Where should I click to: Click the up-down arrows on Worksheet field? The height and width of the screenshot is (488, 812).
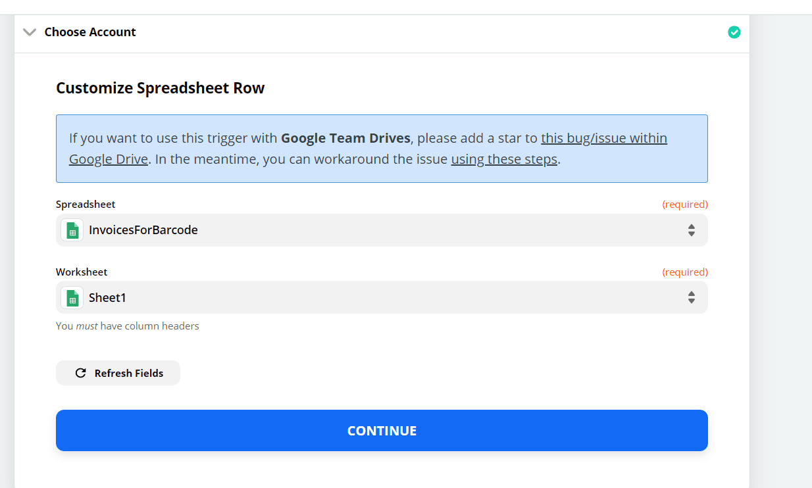pyautogui.click(x=691, y=298)
